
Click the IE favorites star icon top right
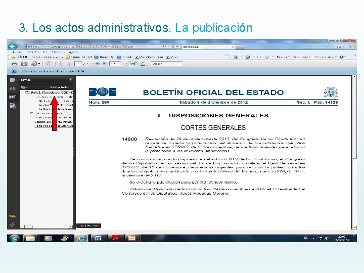tap(346, 47)
